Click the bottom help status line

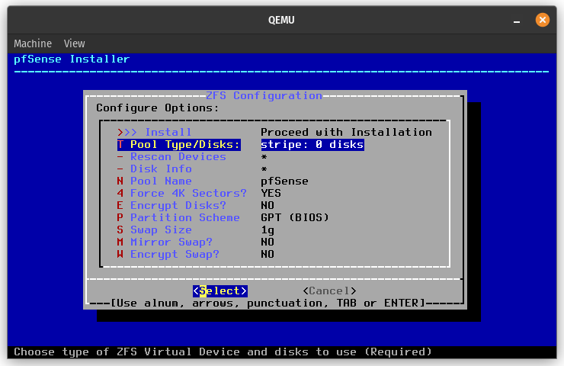pyautogui.click(x=223, y=352)
